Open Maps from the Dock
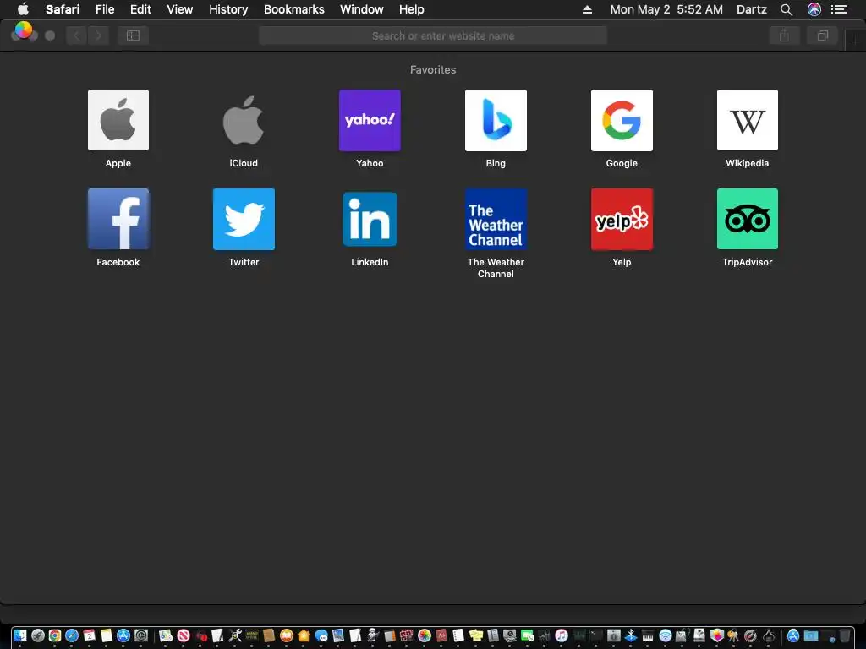The height and width of the screenshot is (649, 866). tap(166, 635)
